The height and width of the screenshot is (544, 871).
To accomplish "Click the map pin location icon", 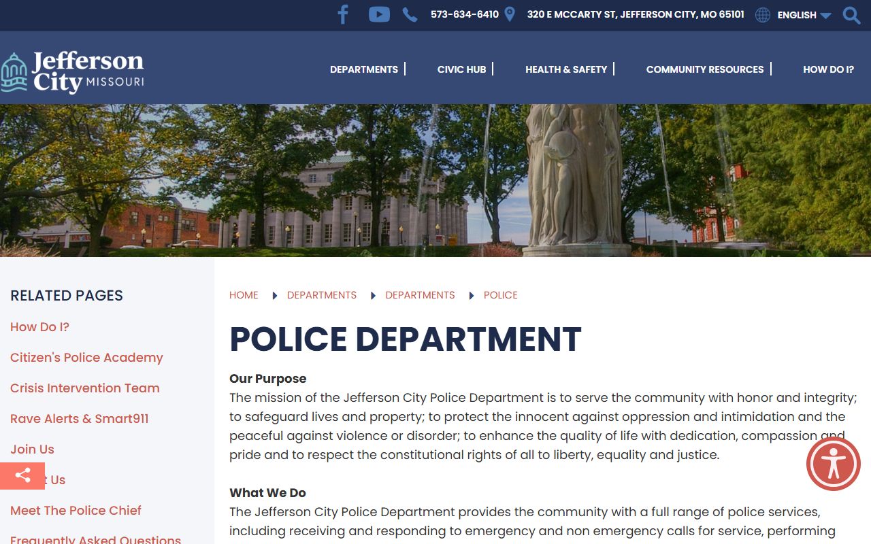I will (510, 14).
